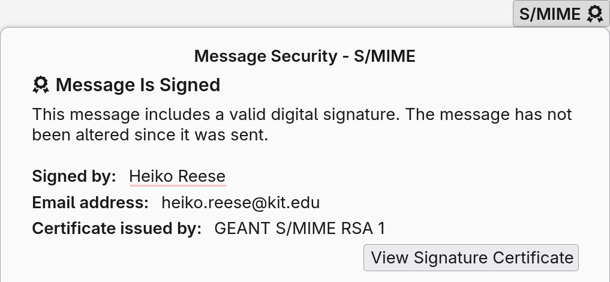
Task: Click issuer name GEANT S/MIME RSA 1
Action: click(299, 229)
